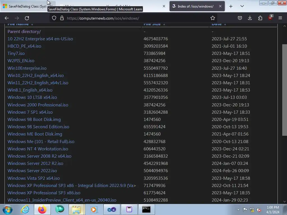Open the Action Center flag icon

(245, 210)
